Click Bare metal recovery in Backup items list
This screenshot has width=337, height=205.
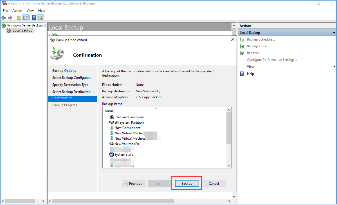[129, 117]
